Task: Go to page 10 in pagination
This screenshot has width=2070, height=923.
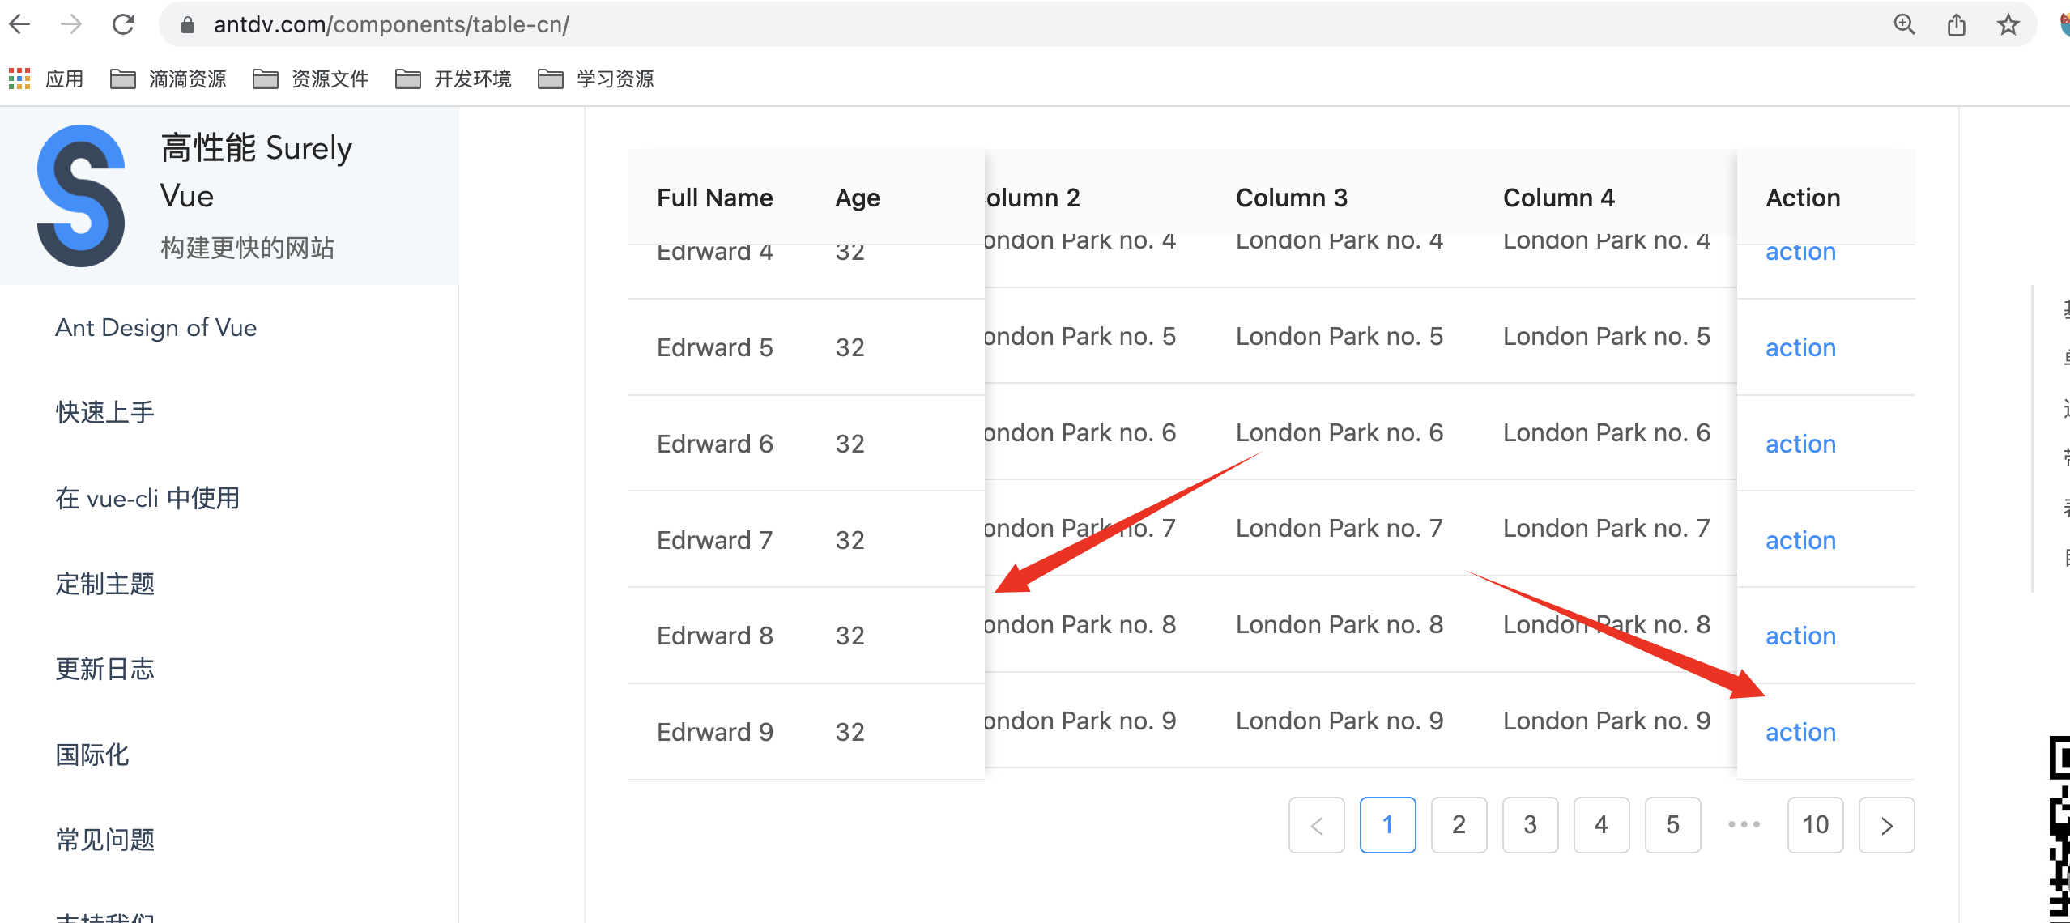Action: pyautogui.click(x=1816, y=825)
